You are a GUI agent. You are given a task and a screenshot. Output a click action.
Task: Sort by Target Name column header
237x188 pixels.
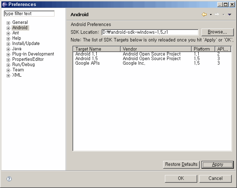point(96,49)
